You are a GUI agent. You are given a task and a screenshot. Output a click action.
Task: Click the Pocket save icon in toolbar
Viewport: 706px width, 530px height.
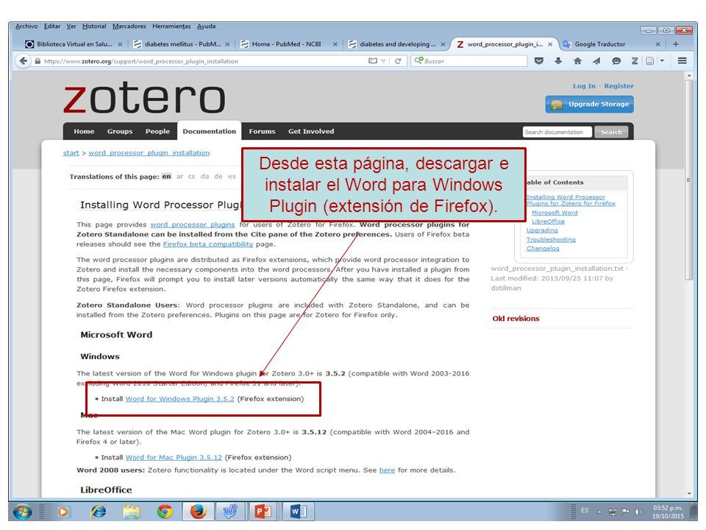538,60
